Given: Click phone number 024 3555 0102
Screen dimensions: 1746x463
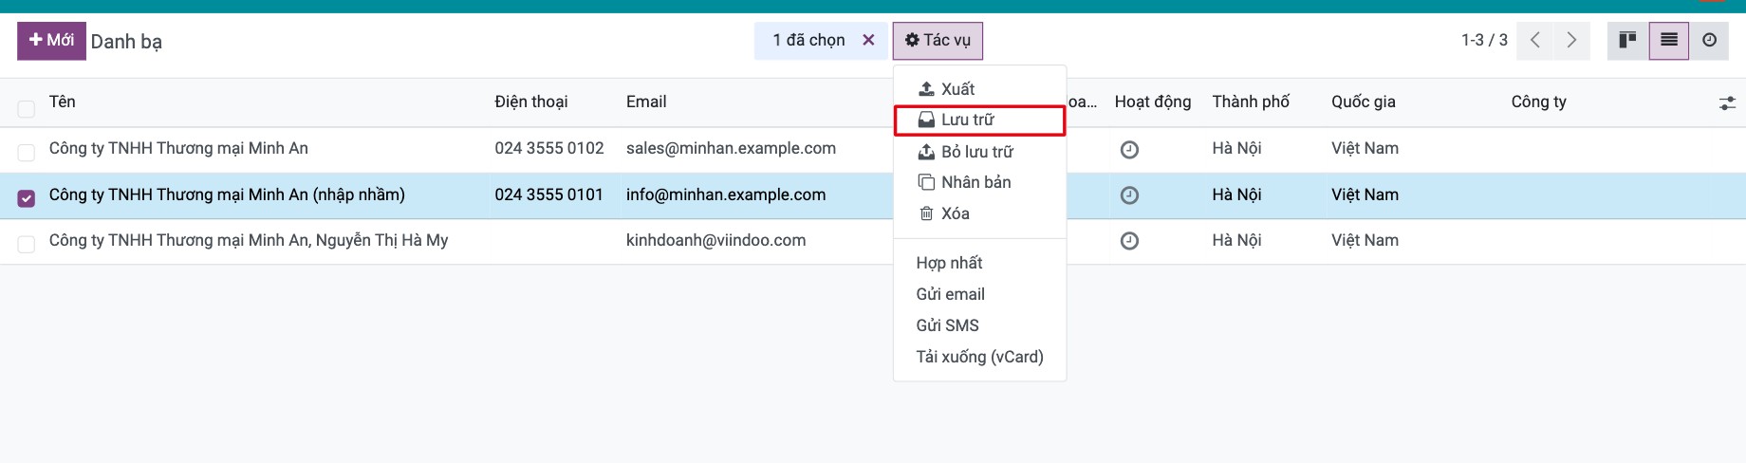Looking at the screenshot, I should pos(549,148).
